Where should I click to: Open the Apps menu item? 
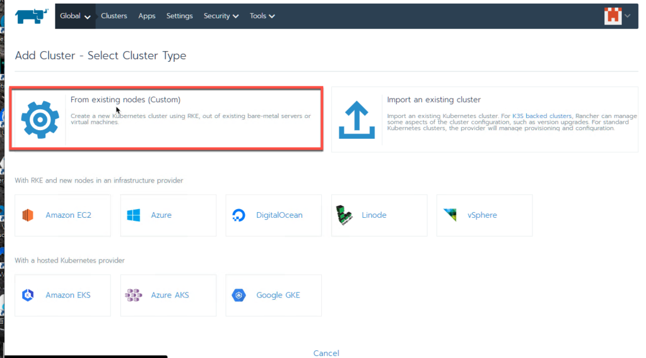coord(146,16)
